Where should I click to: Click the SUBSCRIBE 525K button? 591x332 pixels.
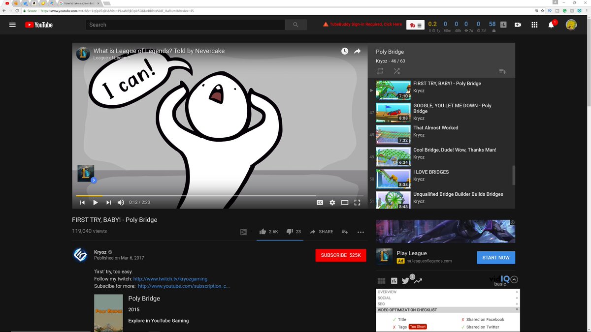click(x=341, y=255)
